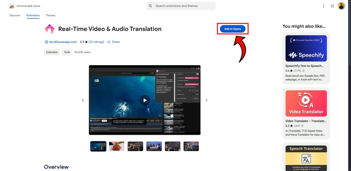Click the Real-Time Video & Audio Translation title
This screenshot has width=351, height=171.
coord(110,29)
